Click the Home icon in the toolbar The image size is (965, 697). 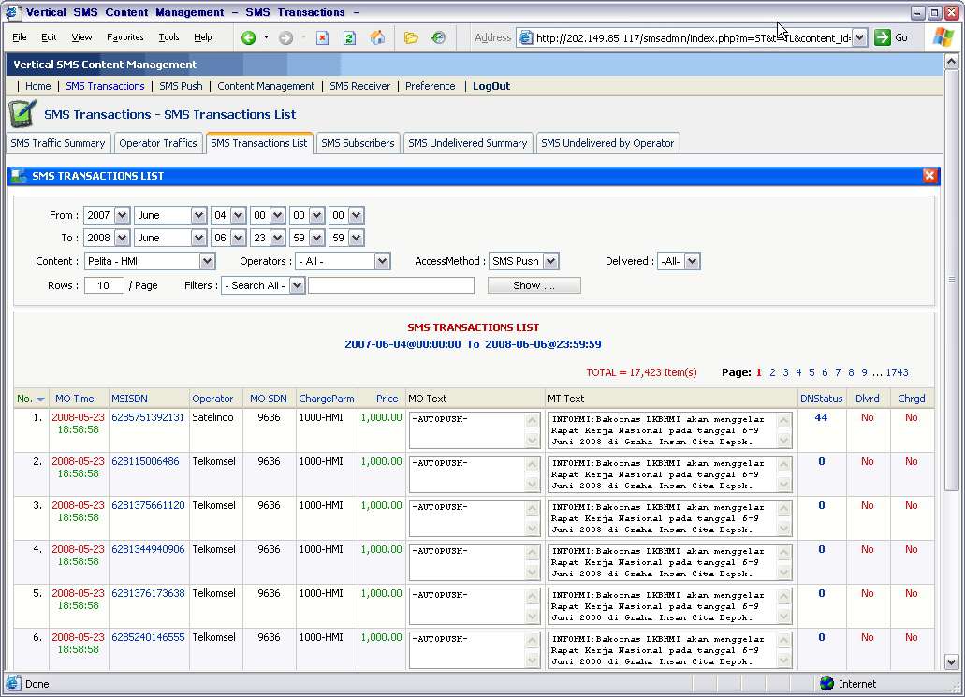[x=377, y=38]
